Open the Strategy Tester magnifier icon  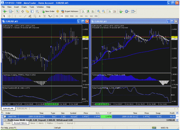(37, 11)
